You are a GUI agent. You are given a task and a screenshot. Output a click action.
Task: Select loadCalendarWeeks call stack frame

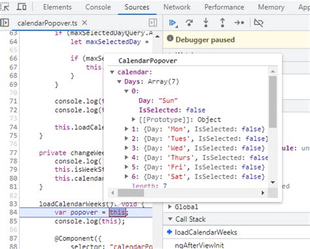pos(205,232)
